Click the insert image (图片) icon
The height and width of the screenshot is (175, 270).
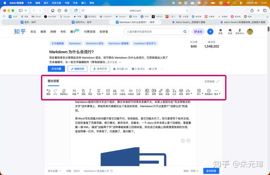coord(147,91)
